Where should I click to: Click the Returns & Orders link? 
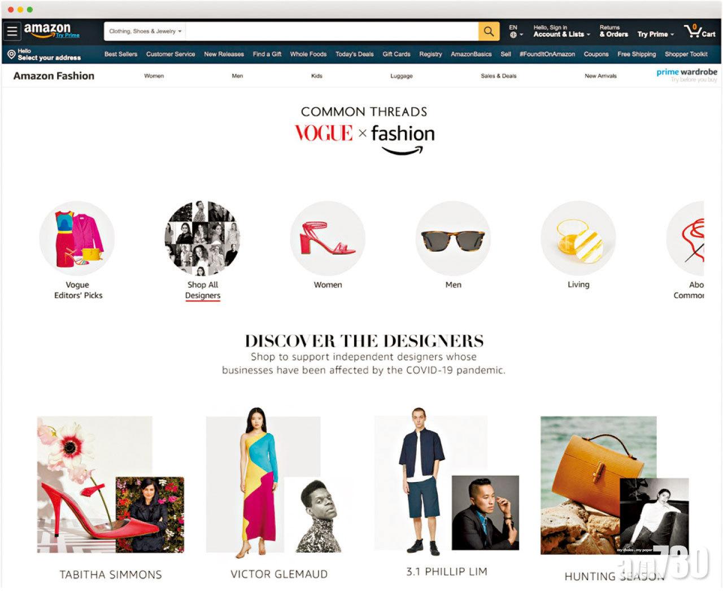pyautogui.click(x=613, y=31)
